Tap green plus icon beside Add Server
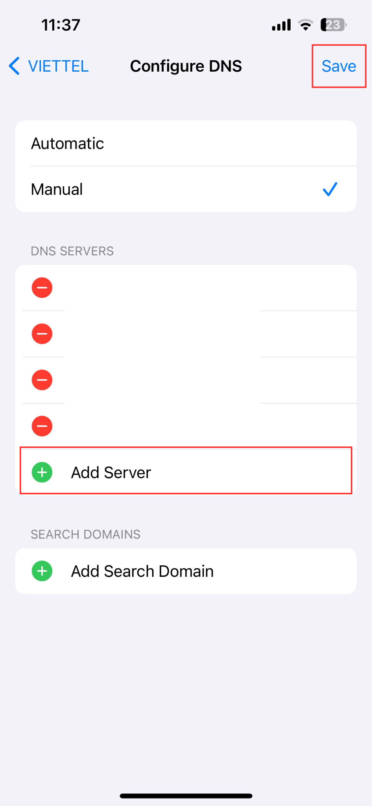Image resolution: width=372 pixels, height=806 pixels. (x=42, y=472)
